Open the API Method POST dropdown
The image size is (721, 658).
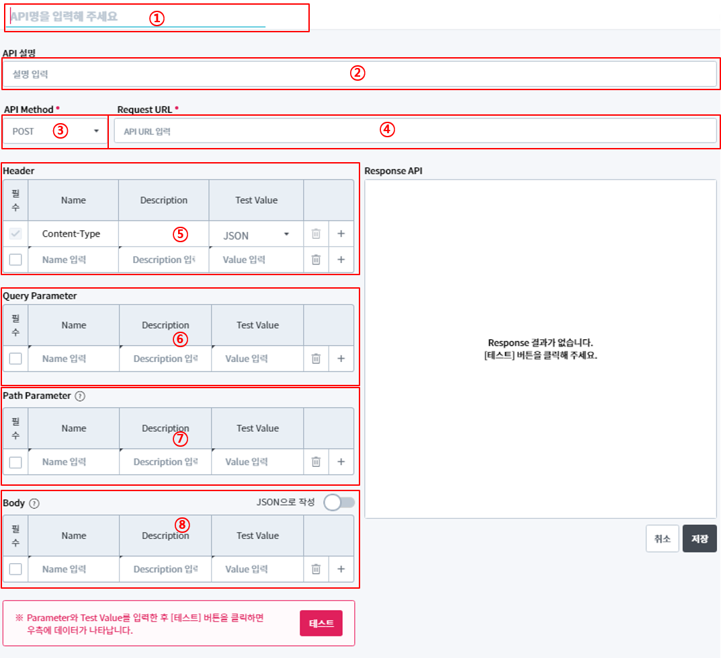[x=55, y=131]
